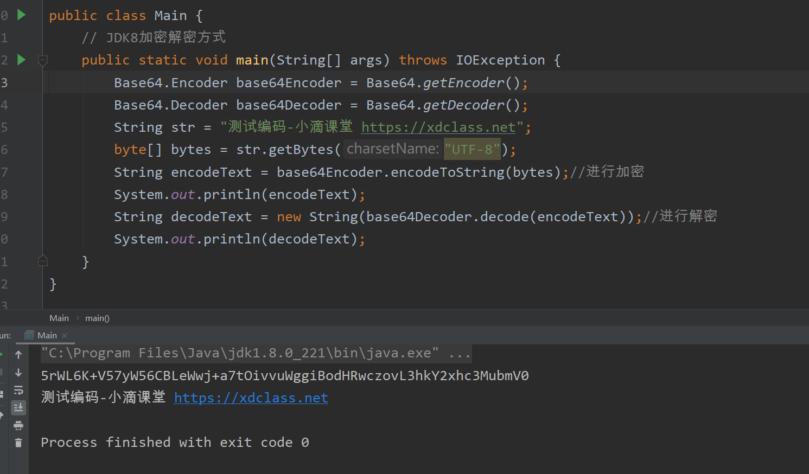Click the xdclass.net link inside the string literal
Image resolution: width=809 pixels, height=474 pixels.
(x=438, y=127)
